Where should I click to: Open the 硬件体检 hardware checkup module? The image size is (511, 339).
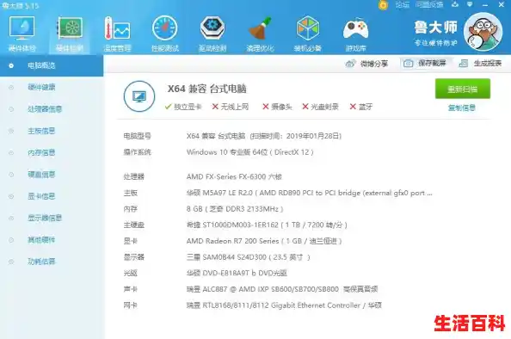(x=22, y=34)
